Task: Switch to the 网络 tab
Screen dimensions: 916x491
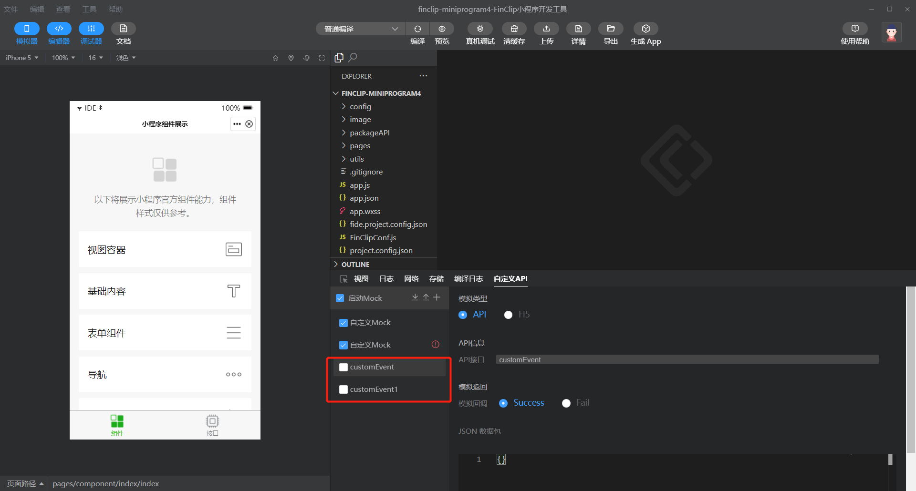Action: point(411,279)
